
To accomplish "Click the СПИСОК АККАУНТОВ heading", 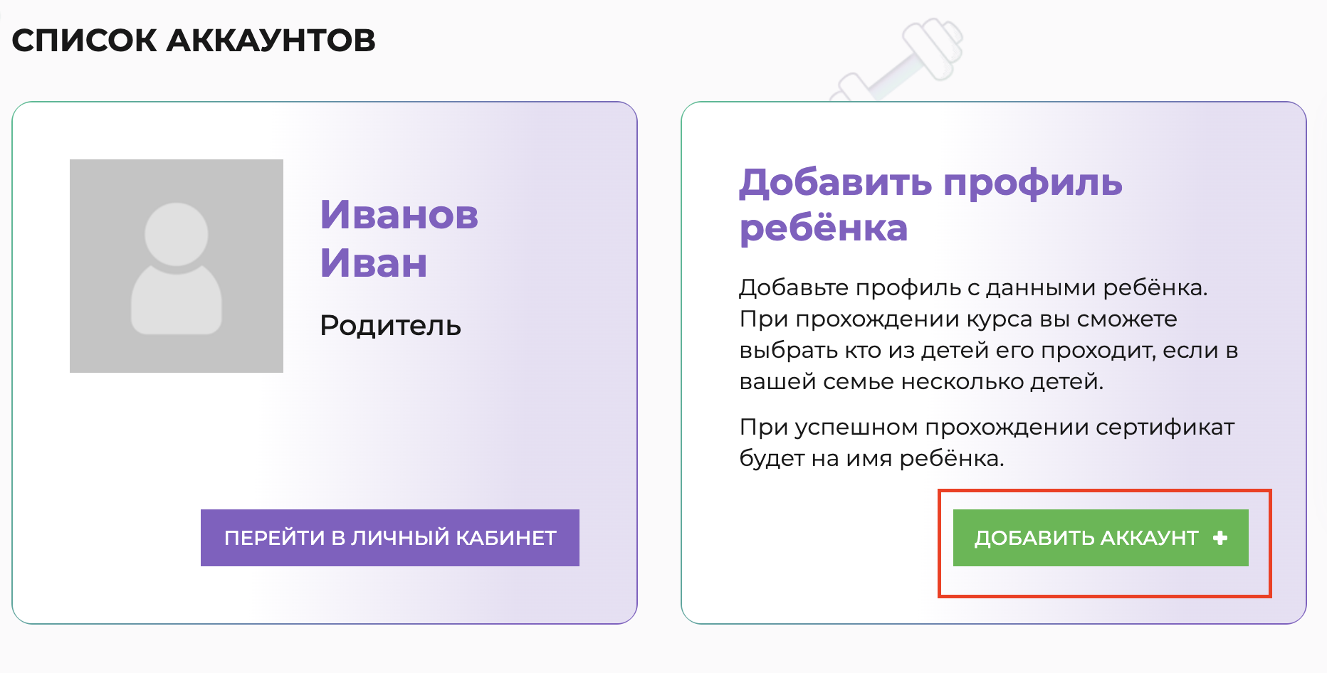I will pyautogui.click(x=194, y=40).
